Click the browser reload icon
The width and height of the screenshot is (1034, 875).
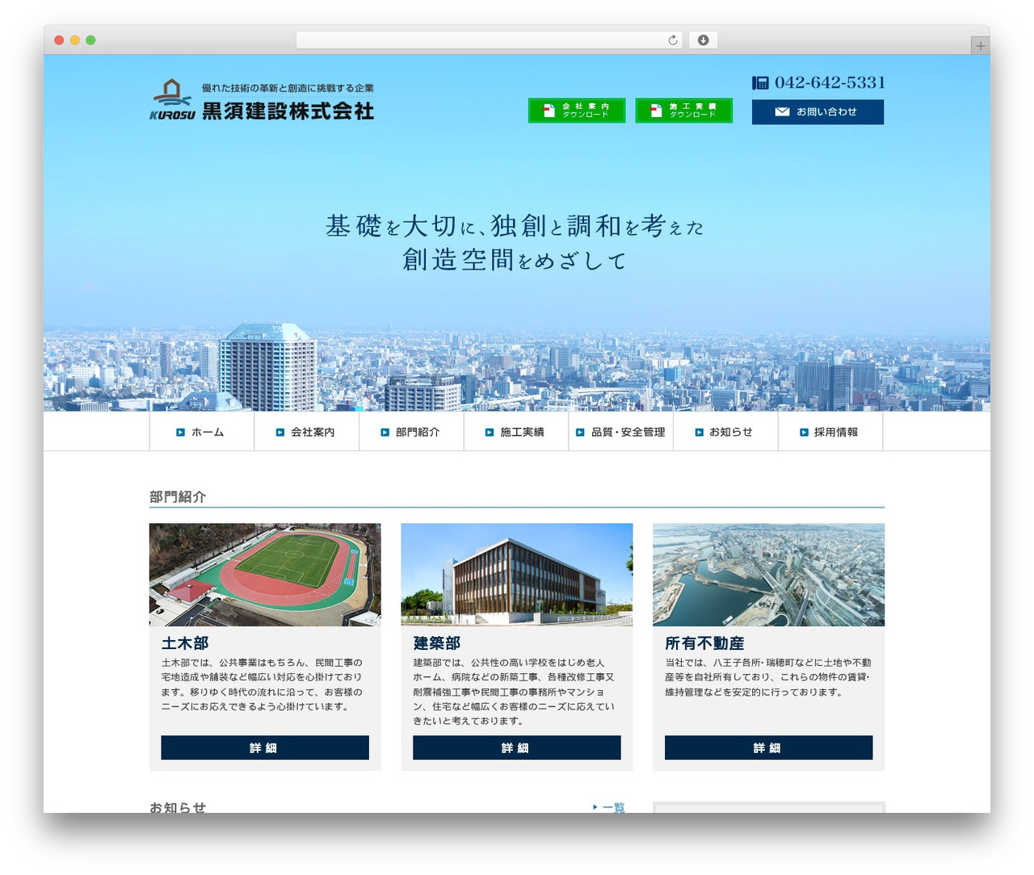[x=672, y=40]
